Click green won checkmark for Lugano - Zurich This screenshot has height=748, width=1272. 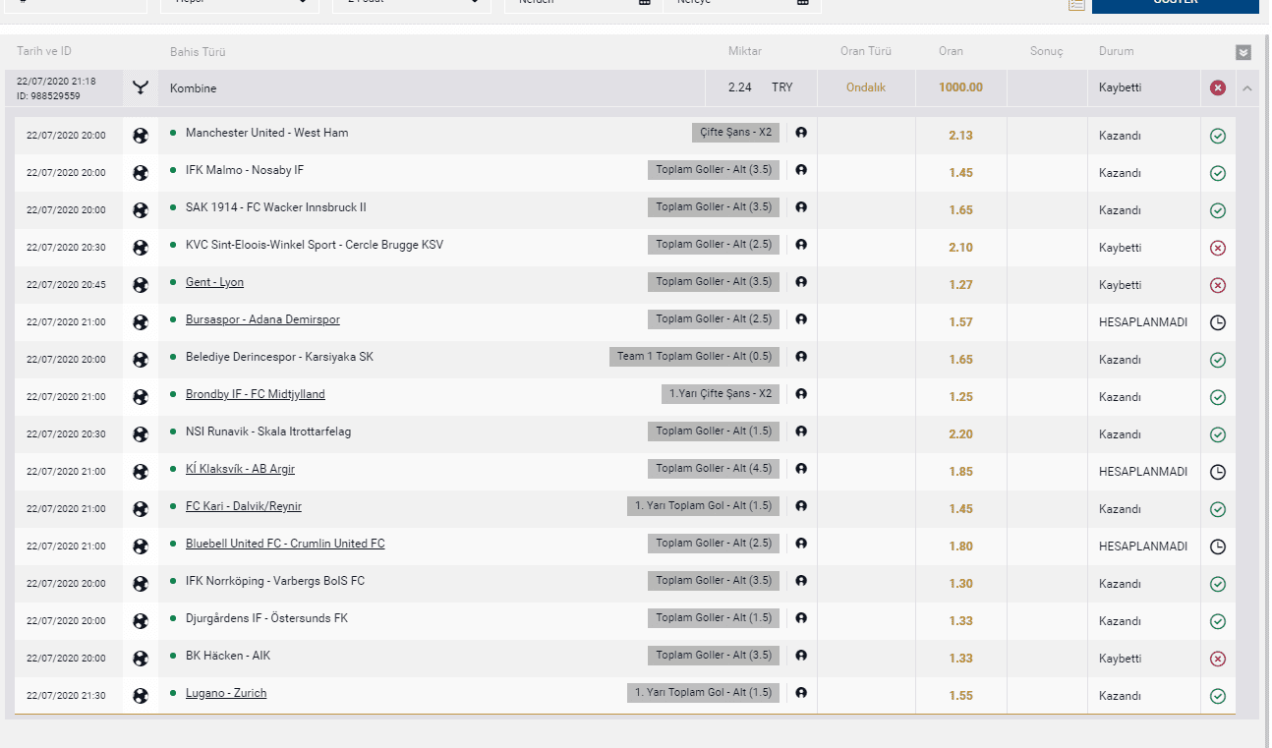click(x=1218, y=696)
